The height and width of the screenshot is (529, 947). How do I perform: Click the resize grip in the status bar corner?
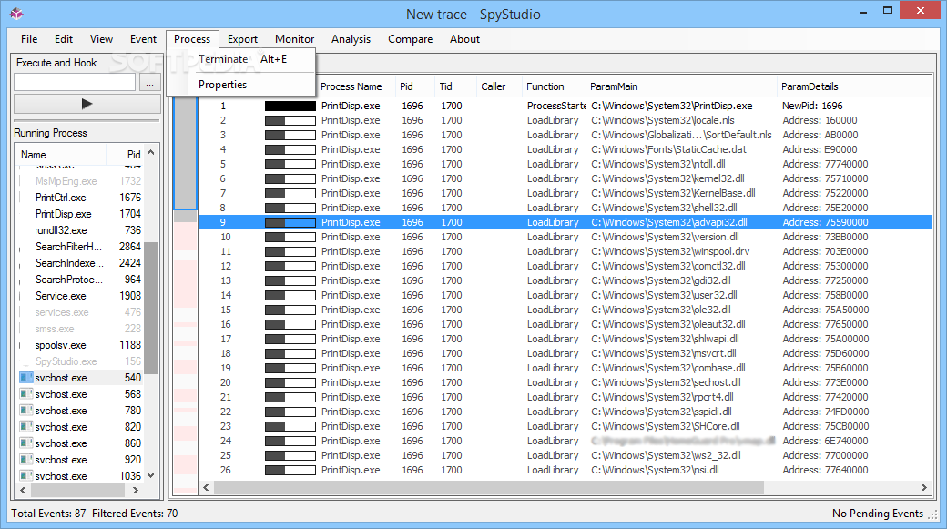932,514
